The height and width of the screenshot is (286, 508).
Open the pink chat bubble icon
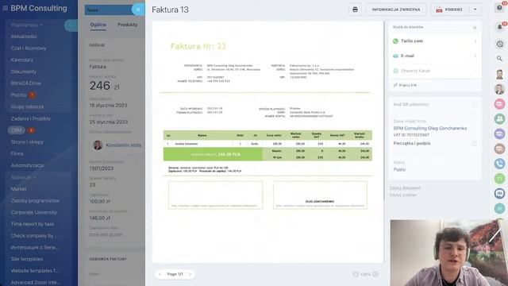499,104
